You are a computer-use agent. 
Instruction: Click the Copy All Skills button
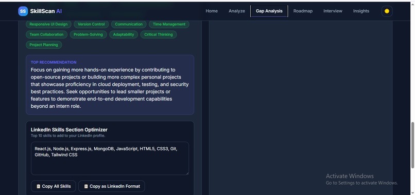pos(54,186)
